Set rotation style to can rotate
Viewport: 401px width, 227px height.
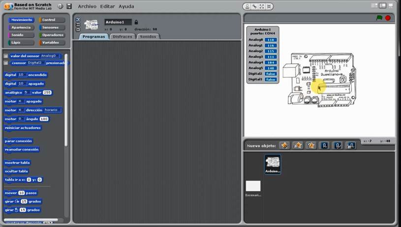click(x=78, y=20)
